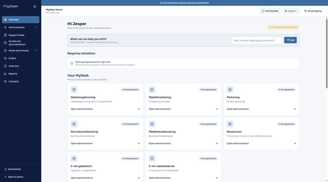Image resolution: width=328 pixels, height=182 pixels.
Task: Click the Gæsteregistrering cube icon
Action: [x=74, y=90]
